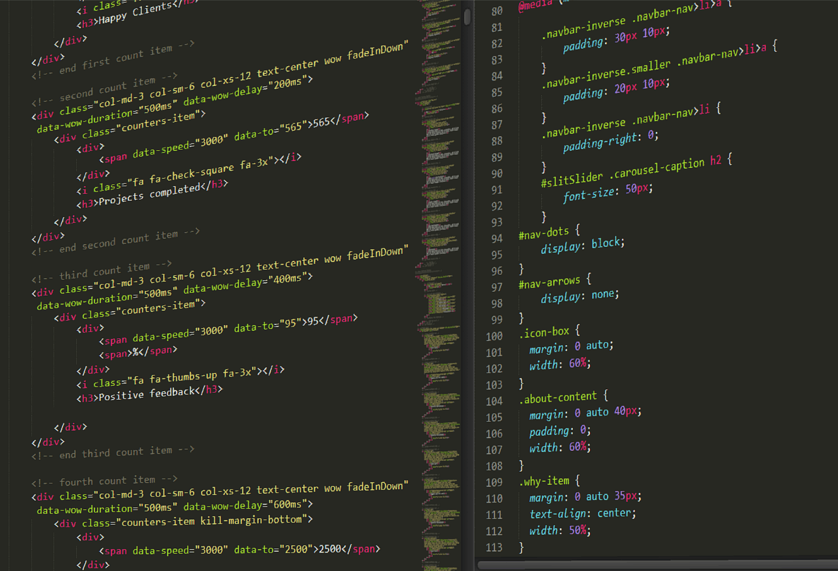
Task: Click the vertical scrollbar thumb of the HTML pane
Action: pyautogui.click(x=467, y=17)
